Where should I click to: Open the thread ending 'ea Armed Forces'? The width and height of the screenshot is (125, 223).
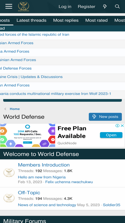click(15, 51)
